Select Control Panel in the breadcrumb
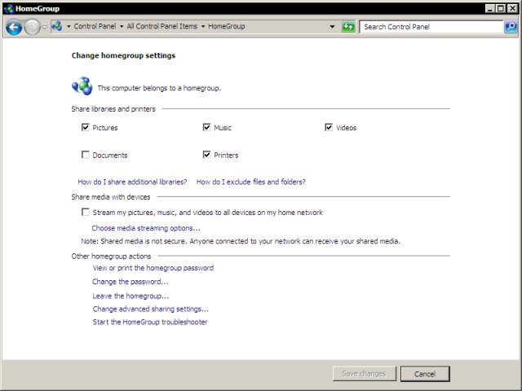Screen dimensions: 522x391 pos(94,27)
